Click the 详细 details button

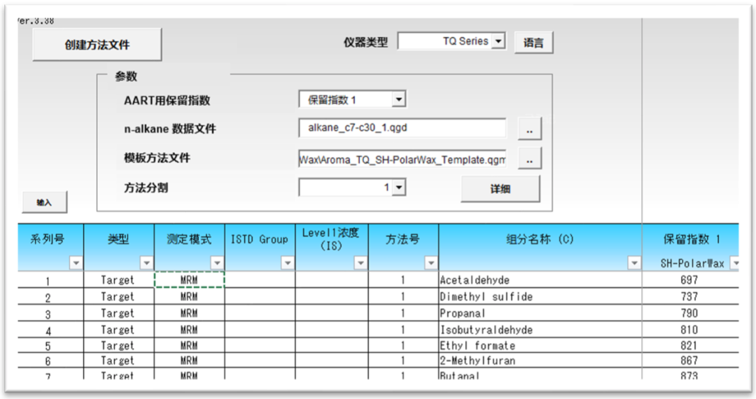click(x=500, y=189)
